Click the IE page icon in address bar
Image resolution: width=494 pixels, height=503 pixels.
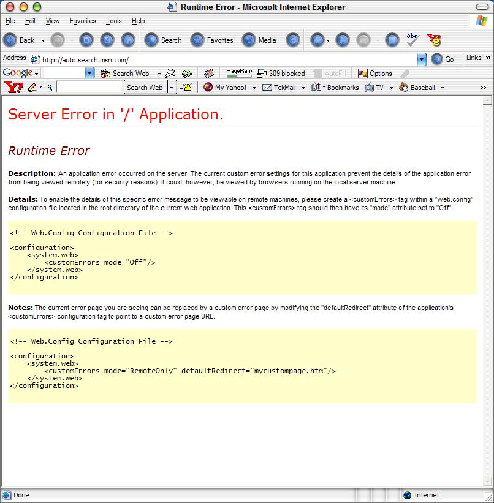pos(36,59)
